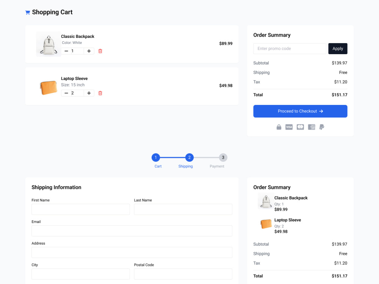Go to step 1 Cart circle
The image size is (379, 284).
[x=156, y=158]
